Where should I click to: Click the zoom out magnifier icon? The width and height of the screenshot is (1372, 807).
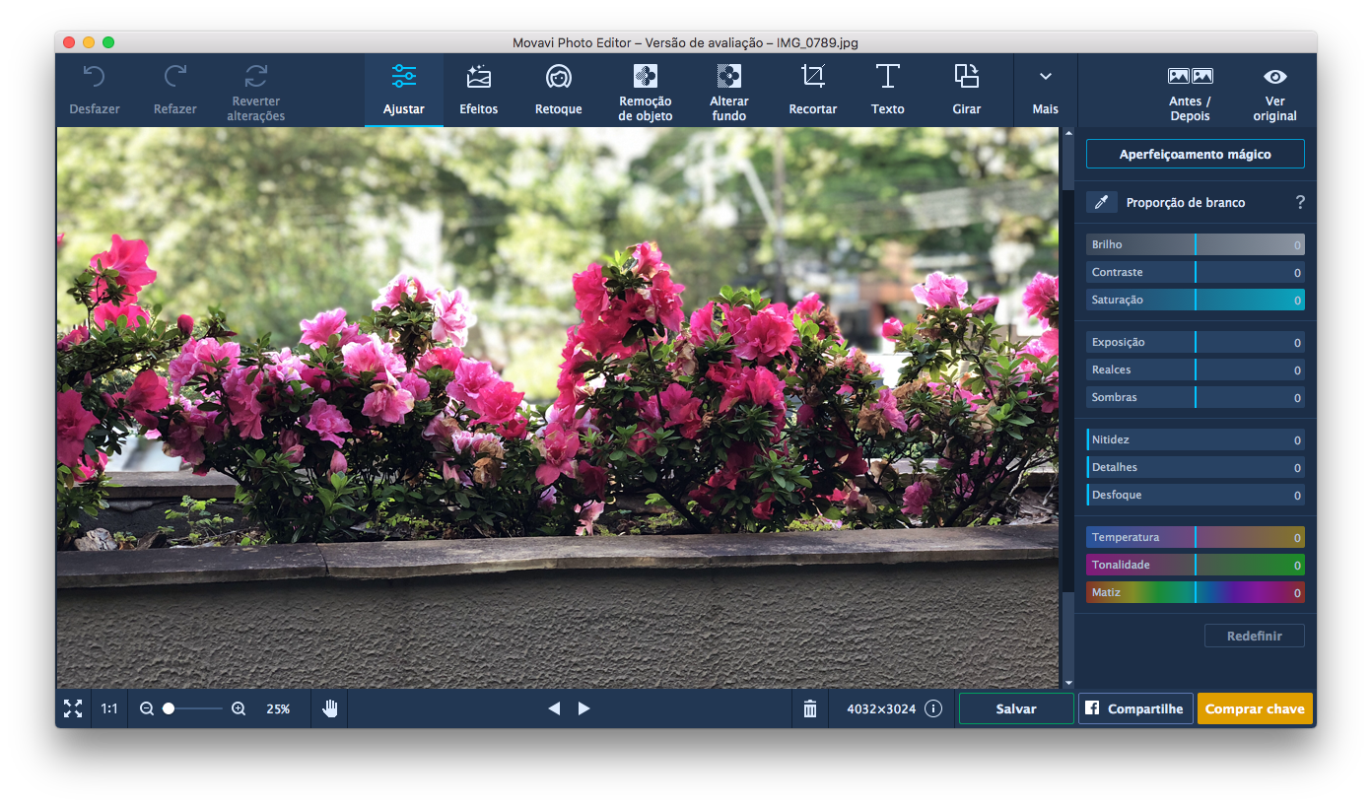click(147, 708)
